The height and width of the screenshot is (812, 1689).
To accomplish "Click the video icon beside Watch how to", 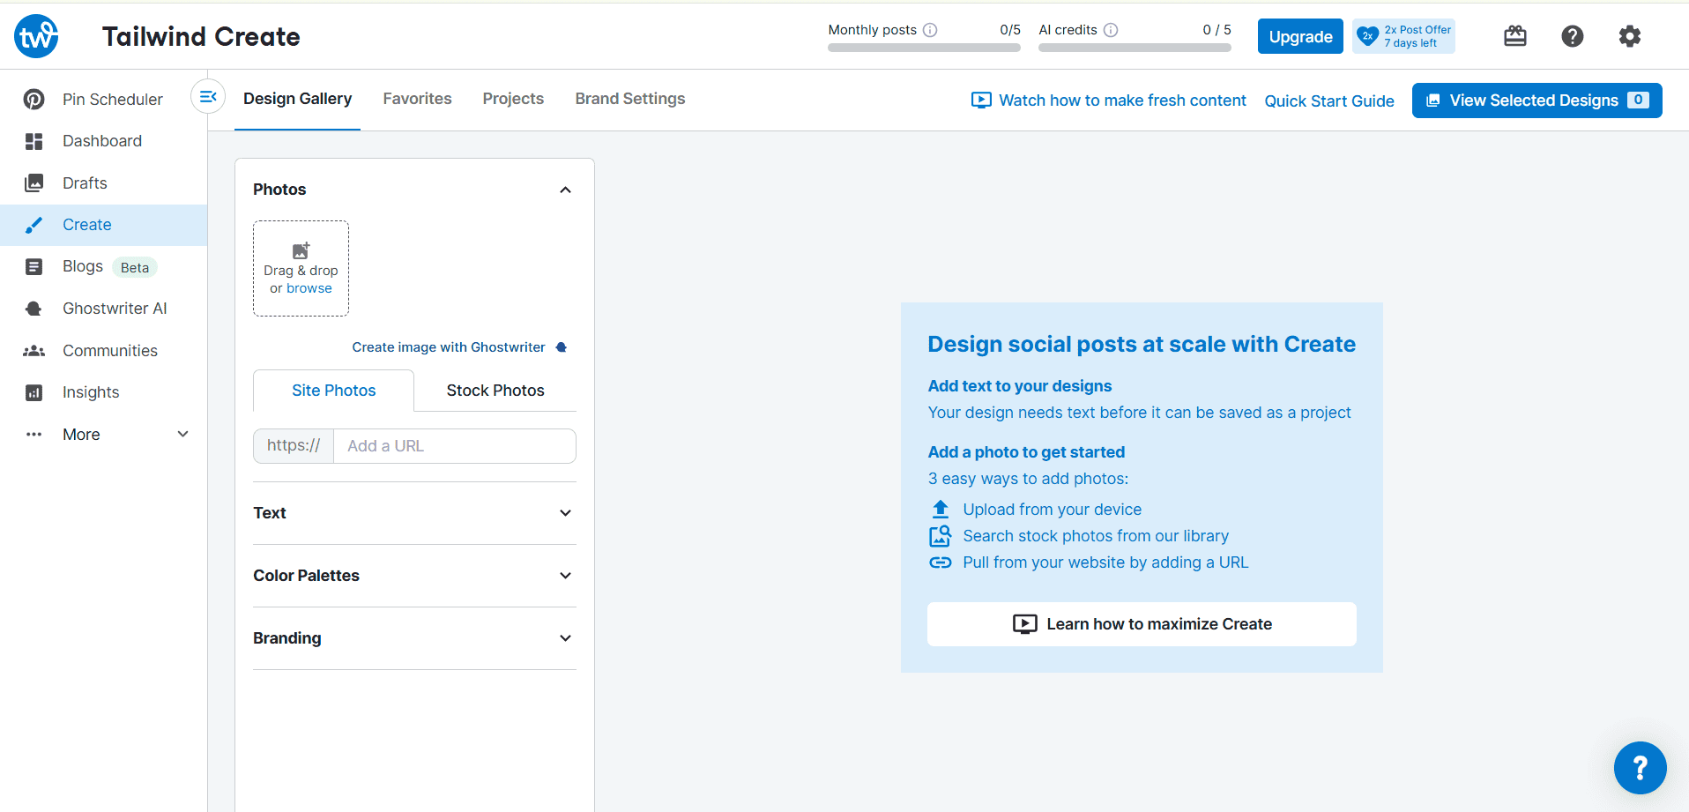I will (x=981, y=101).
